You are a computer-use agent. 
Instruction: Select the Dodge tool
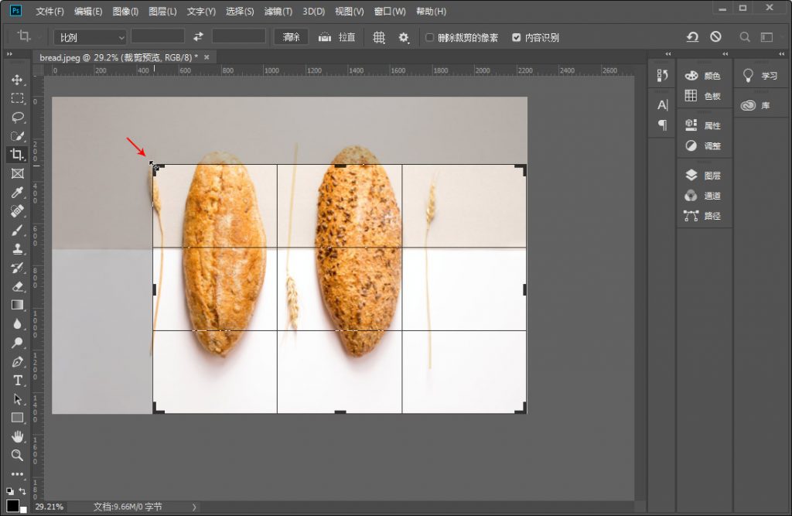pyautogui.click(x=17, y=343)
